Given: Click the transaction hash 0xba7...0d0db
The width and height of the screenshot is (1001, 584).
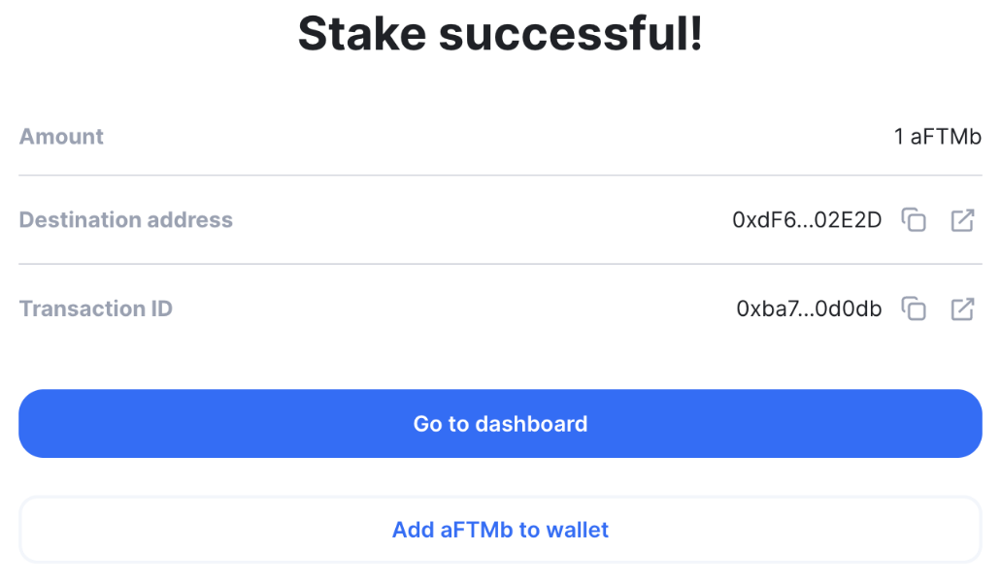Looking at the screenshot, I should 809,308.
